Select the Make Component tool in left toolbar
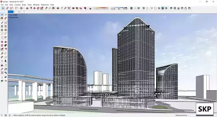The image size is (217, 117). coord(5,15)
